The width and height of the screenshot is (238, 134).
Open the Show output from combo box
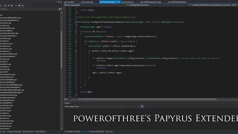(102, 106)
